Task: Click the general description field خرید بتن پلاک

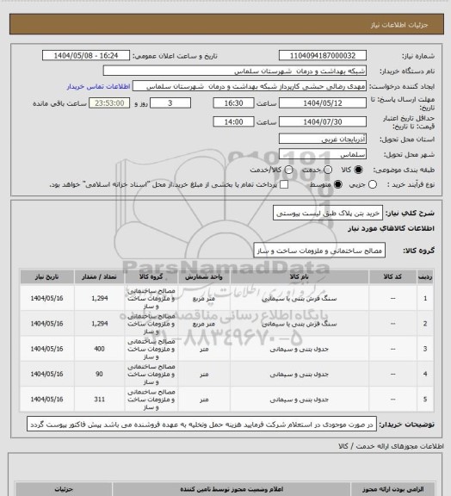Action: [328, 214]
